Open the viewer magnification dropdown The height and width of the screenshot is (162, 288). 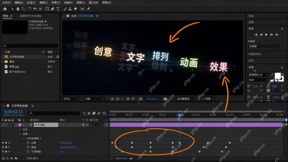[x=71, y=99]
